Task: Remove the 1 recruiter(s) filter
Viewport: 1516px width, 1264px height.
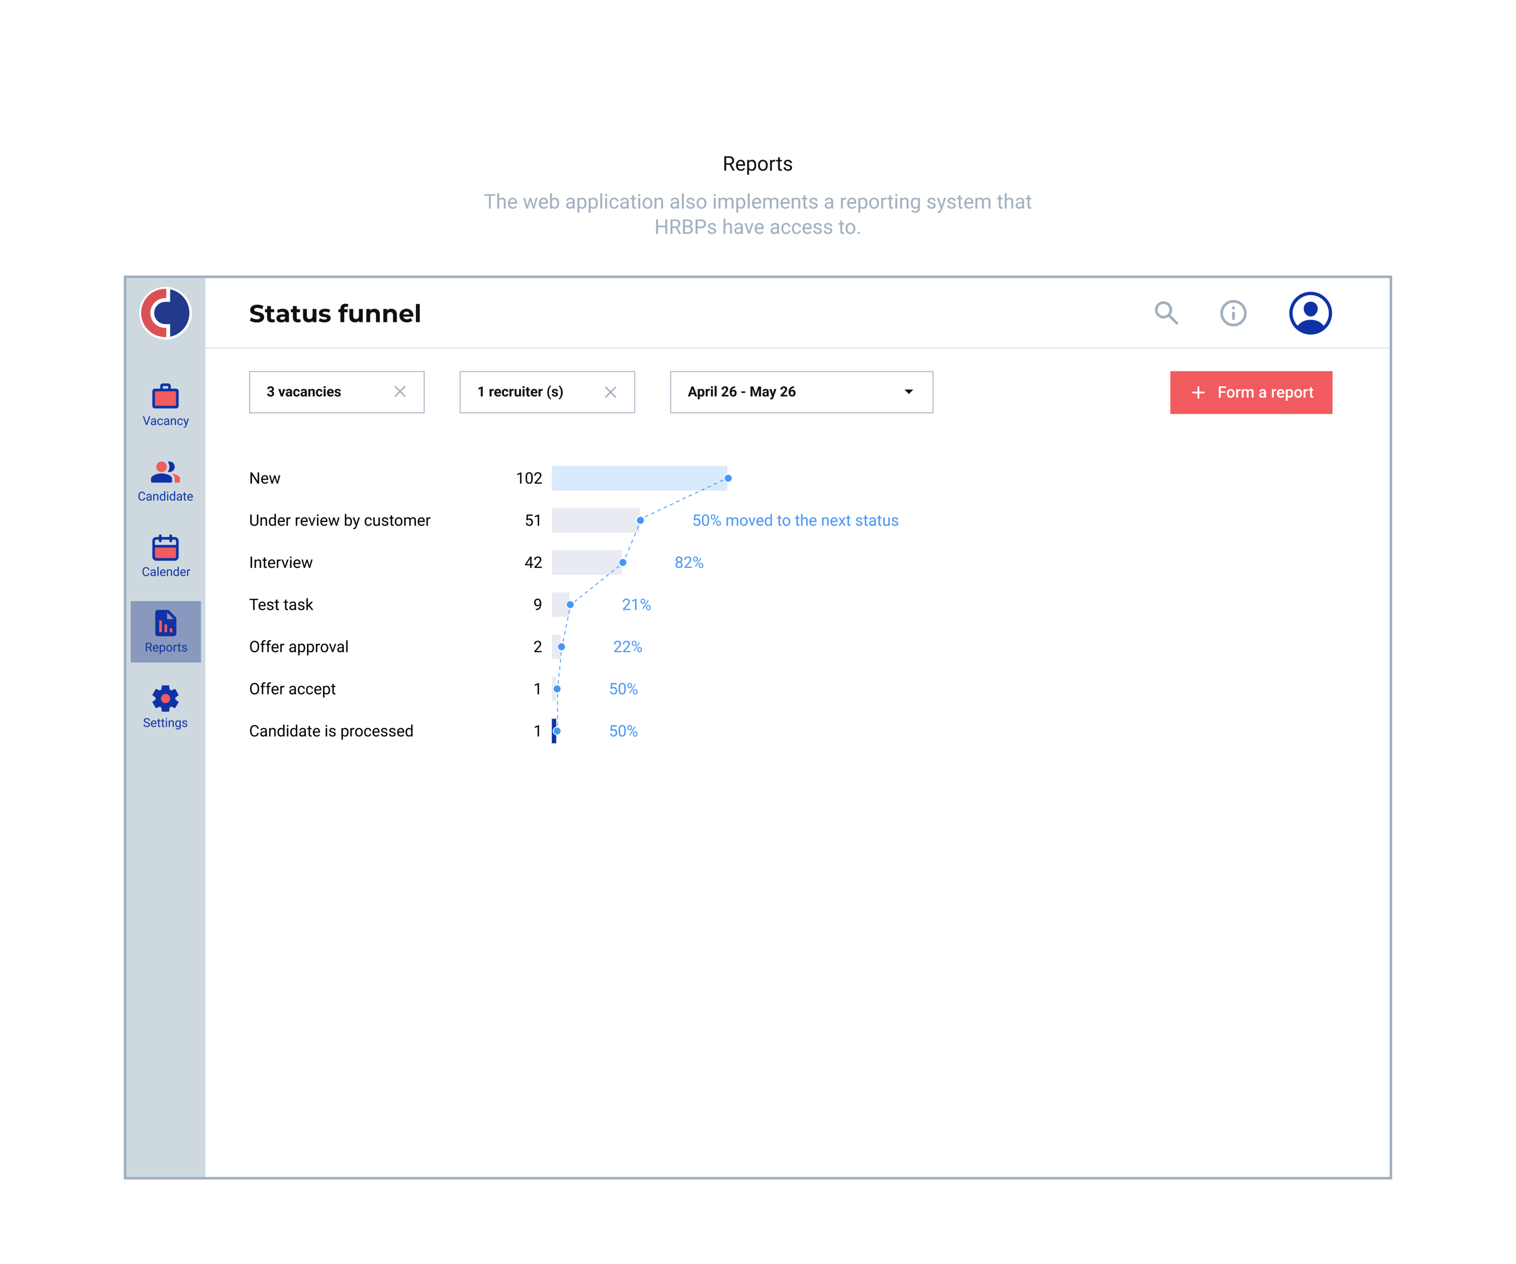Action: click(610, 391)
